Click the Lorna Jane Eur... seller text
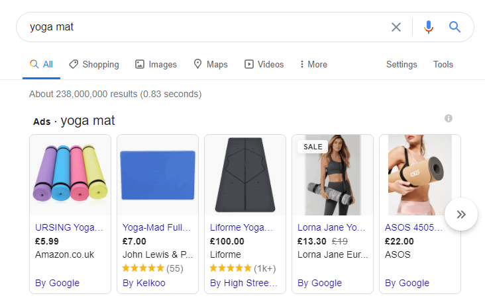The height and width of the screenshot is (302, 485). coord(333,254)
